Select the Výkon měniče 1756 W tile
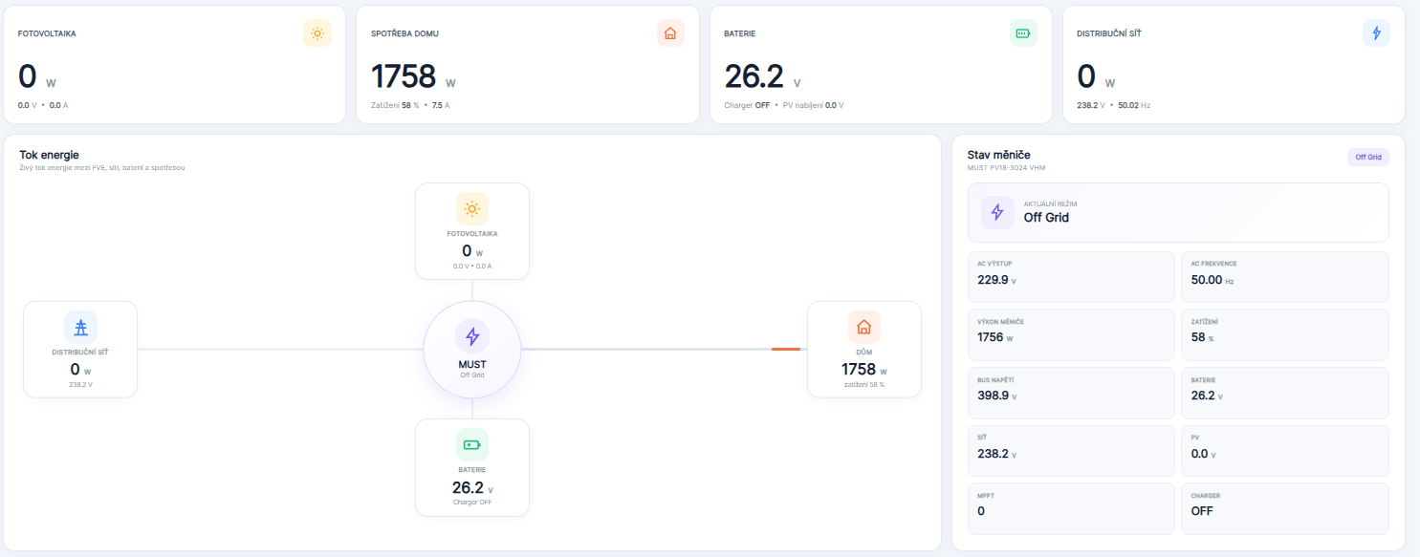Screen dimensions: 1420x557 point(1071,334)
